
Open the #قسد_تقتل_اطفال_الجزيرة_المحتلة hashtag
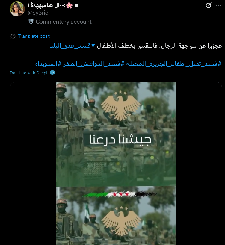click(174, 64)
